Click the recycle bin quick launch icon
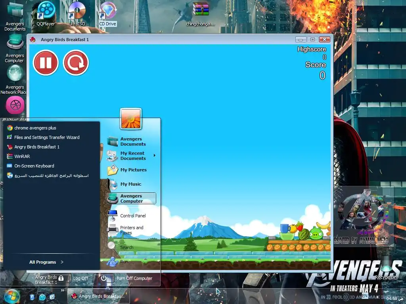Screen dimensions: 406x304 click(32, 297)
